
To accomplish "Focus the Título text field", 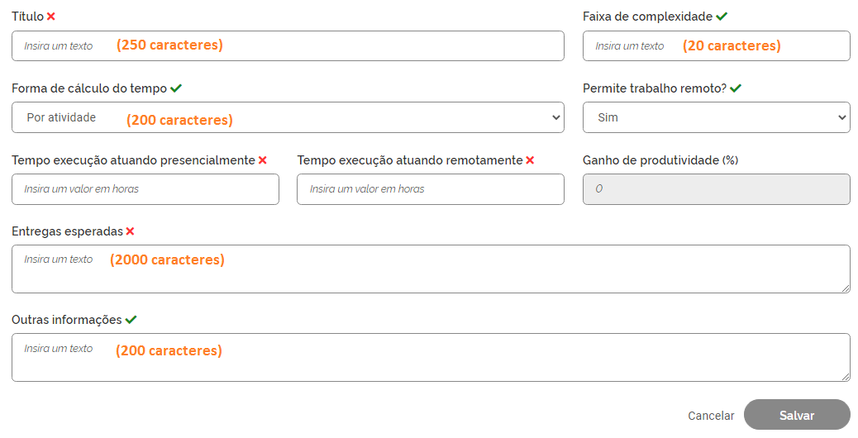I will tap(288, 45).
